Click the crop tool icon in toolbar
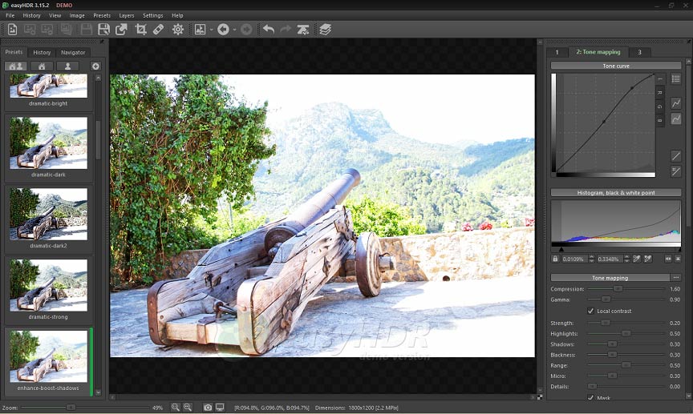693x414 pixels. (x=141, y=30)
